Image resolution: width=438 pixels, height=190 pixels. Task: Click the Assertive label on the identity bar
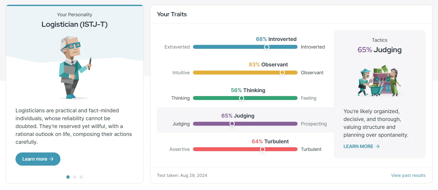pyautogui.click(x=179, y=149)
